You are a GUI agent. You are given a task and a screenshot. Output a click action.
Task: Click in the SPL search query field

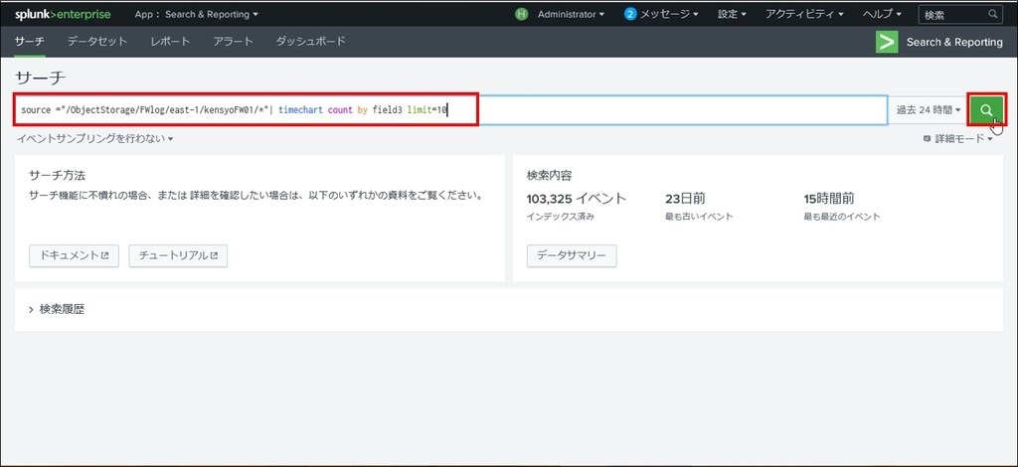[x=450, y=110]
